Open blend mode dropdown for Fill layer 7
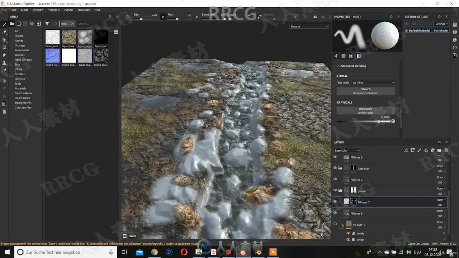The width and height of the screenshot is (459, 258). (441, 200)
